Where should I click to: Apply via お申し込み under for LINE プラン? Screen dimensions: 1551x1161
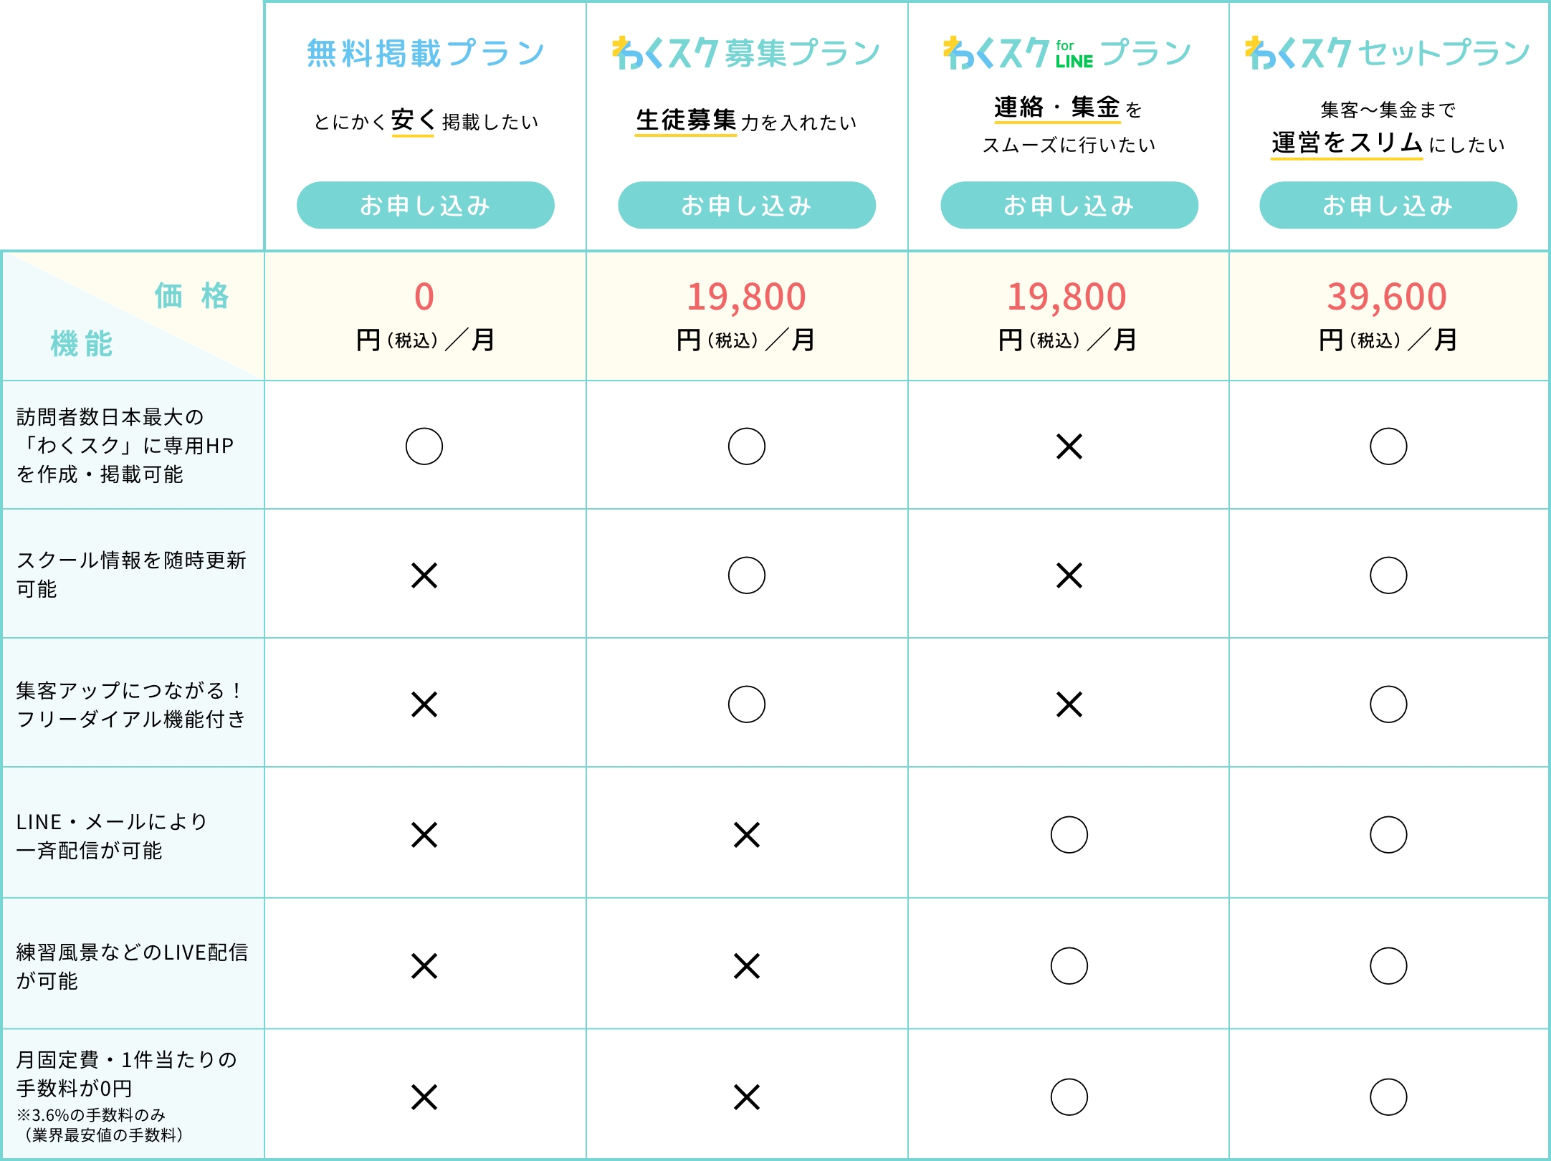[1069, 206]
